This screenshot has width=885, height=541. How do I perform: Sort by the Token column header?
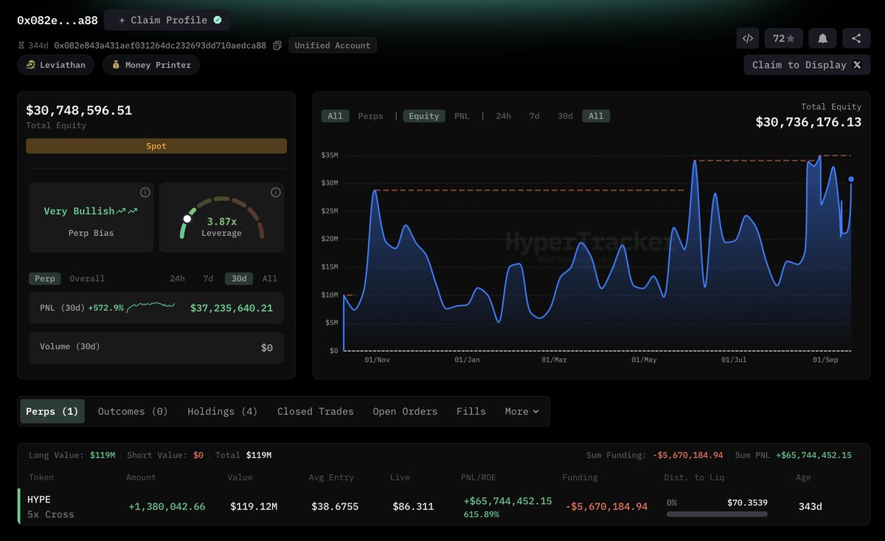pyautogui.click(x=41, y=477)
